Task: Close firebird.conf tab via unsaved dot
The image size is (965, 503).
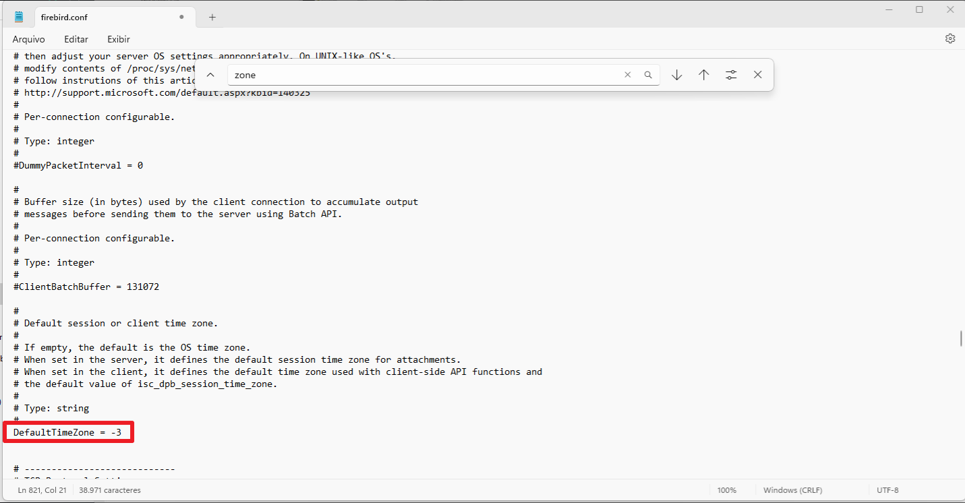Action: tap(181, 17)
